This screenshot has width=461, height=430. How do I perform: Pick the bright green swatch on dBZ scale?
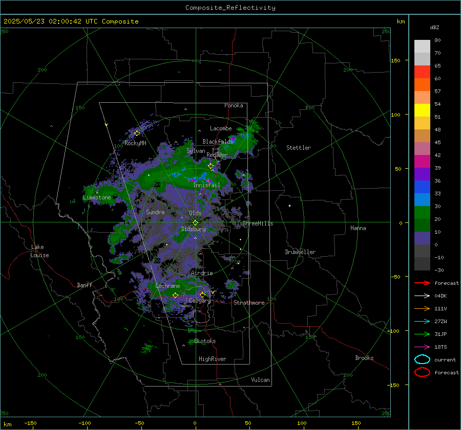point(422,213)
